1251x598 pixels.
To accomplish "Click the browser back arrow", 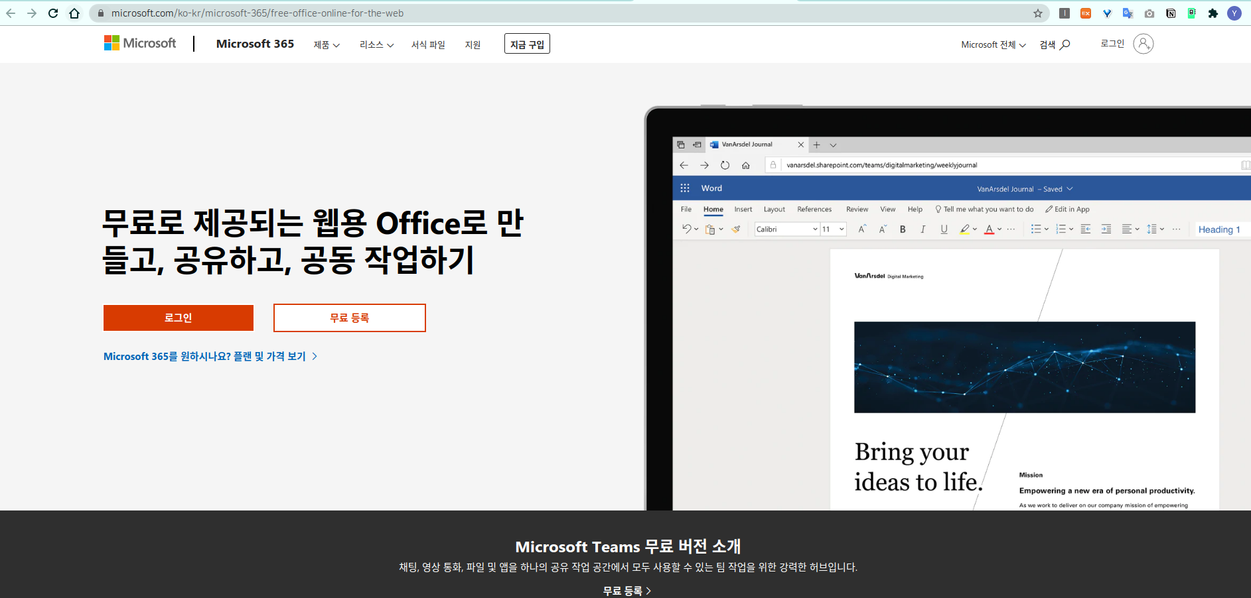I will point(11,13).
